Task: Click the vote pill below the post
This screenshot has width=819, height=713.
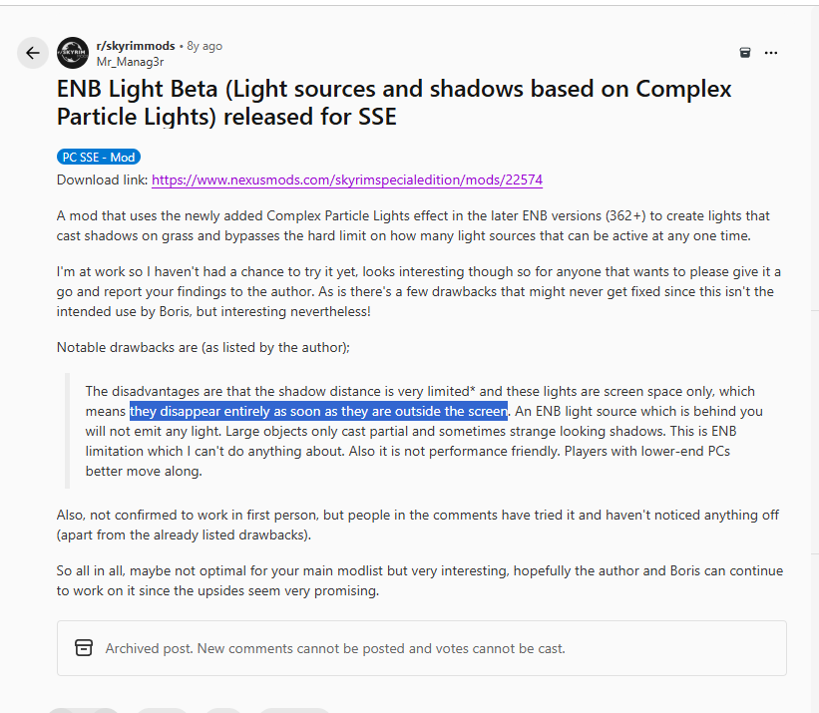Action: pyautogui.click(x=84, y=710)
